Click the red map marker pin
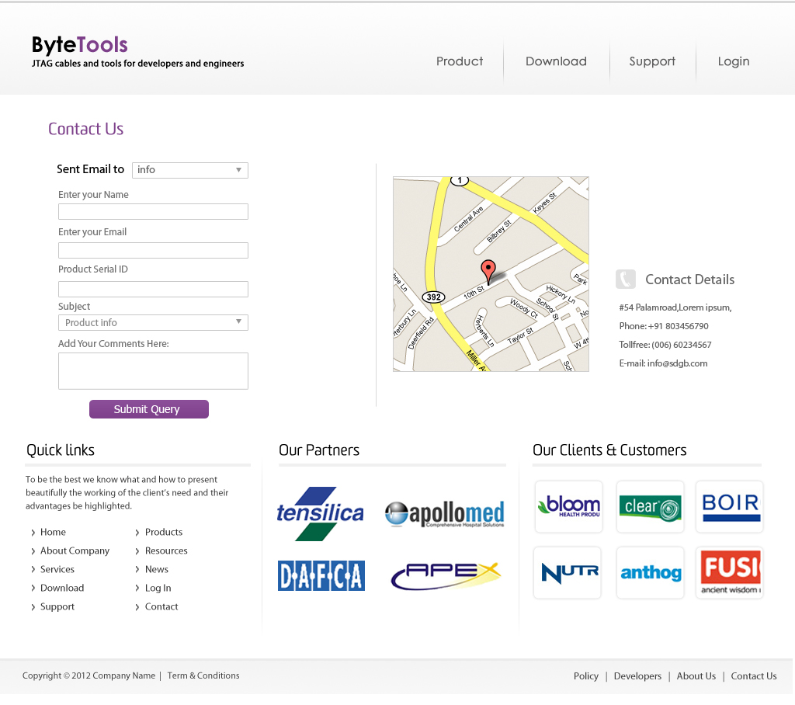 [x=488, y=271]
